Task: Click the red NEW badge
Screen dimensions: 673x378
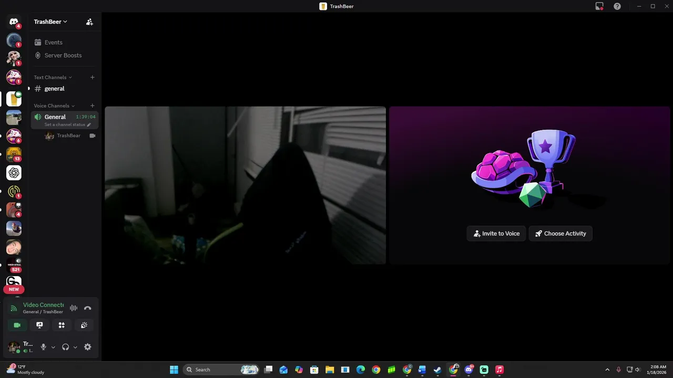Action: click(14, 289)
